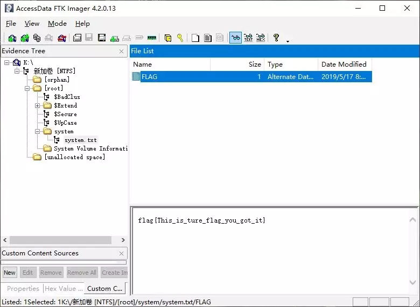
Task: Click the Remove button in Custom Content
Action: [51, 273]
